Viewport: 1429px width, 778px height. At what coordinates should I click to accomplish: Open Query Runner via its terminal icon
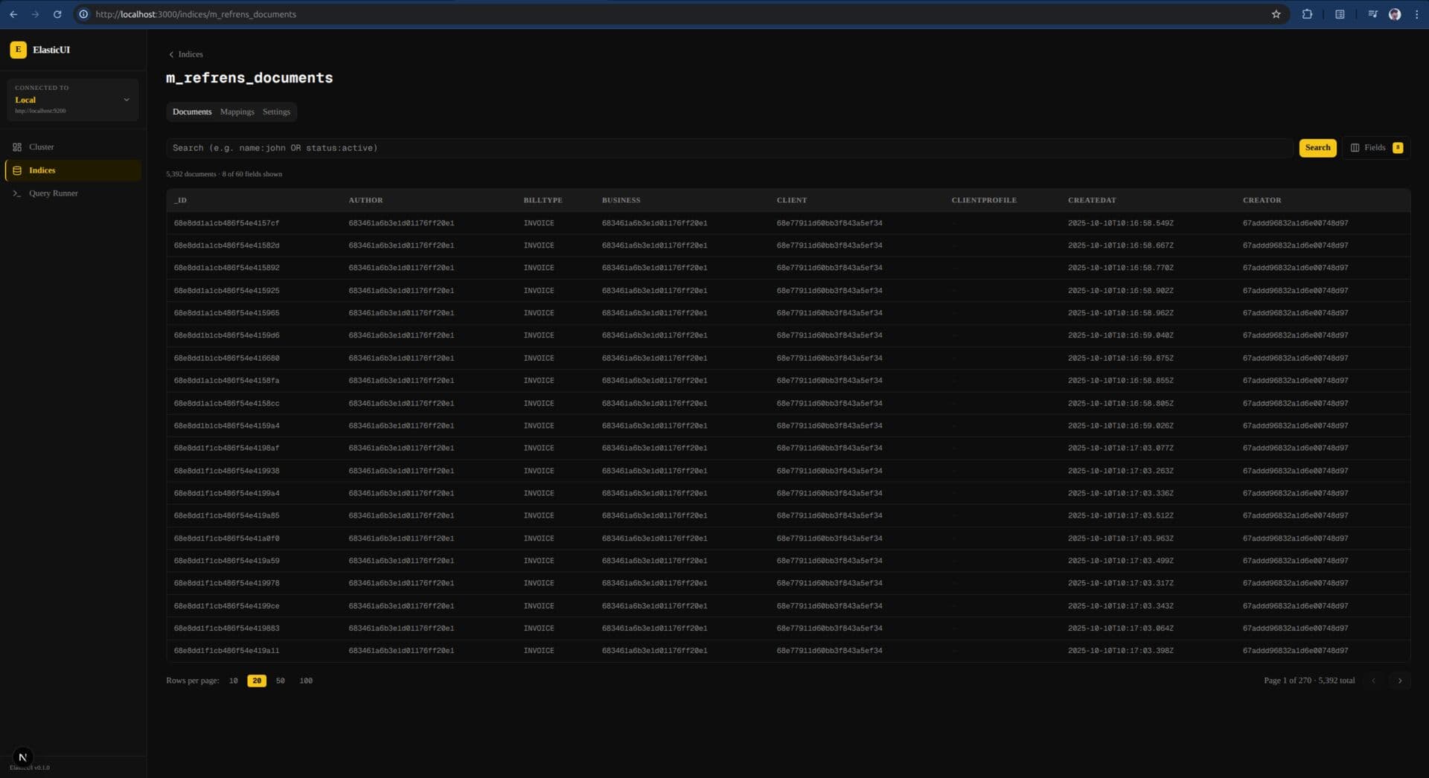(18, 193)
